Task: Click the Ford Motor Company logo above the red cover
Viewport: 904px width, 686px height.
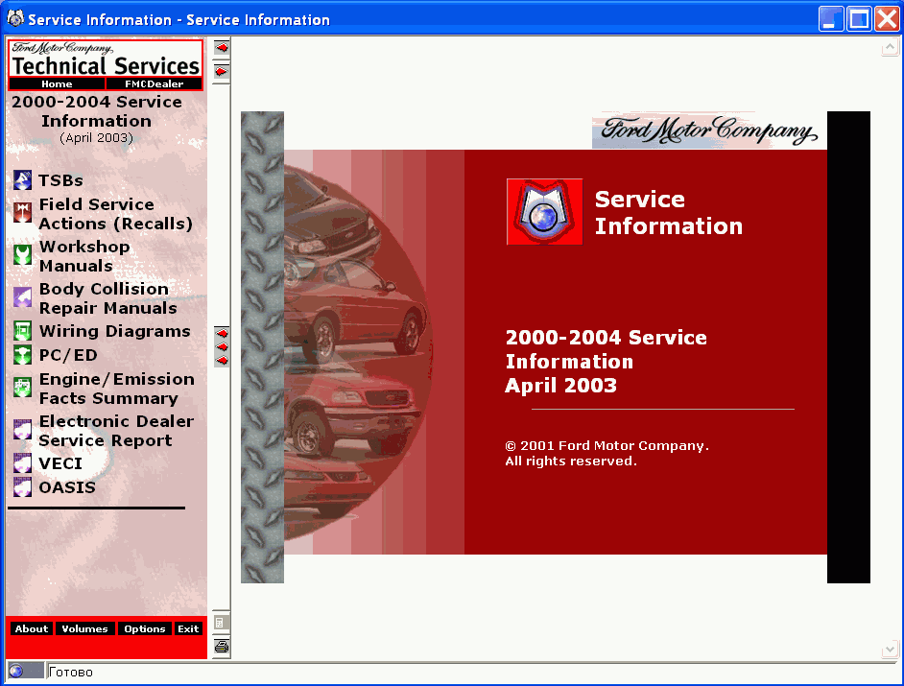Action: click(709, 130)
